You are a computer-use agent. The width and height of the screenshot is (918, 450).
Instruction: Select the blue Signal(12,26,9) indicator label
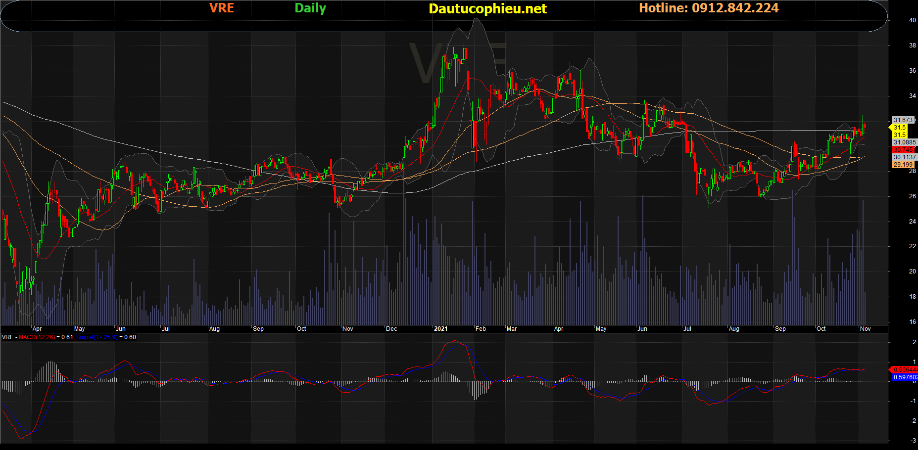click(97, 337)
